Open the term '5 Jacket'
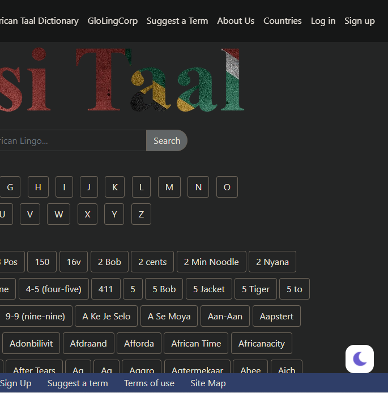This screenshot has height=393, width=388. pos(209,289)
